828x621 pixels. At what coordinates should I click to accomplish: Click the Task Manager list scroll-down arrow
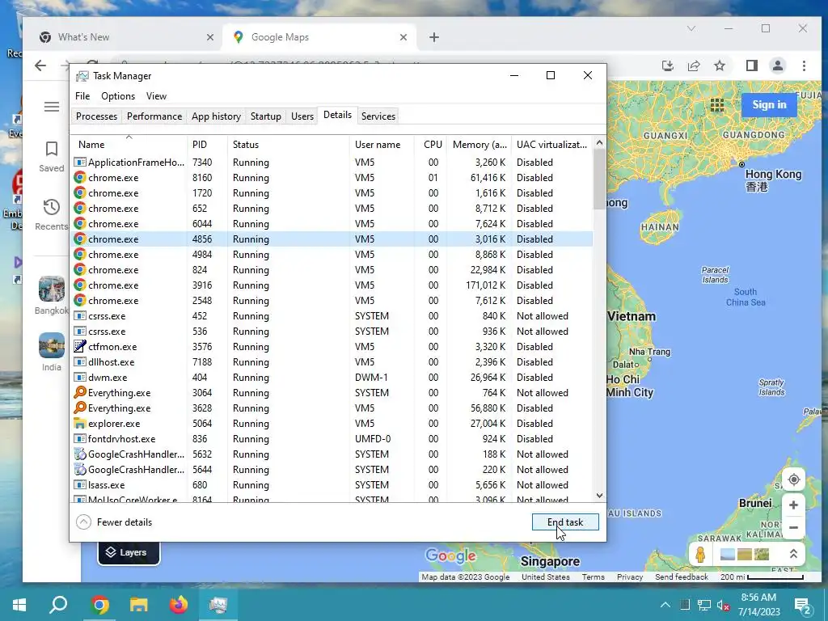pos(599,496)
